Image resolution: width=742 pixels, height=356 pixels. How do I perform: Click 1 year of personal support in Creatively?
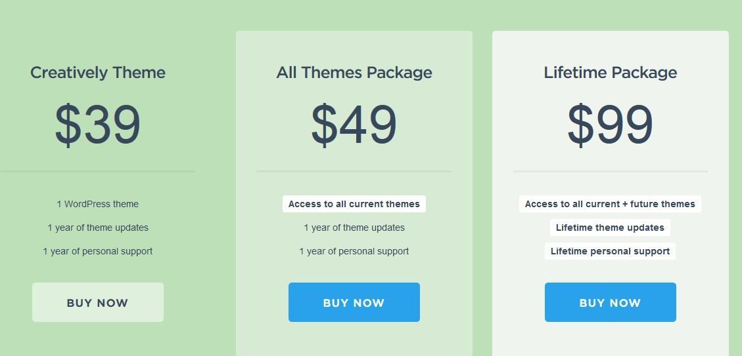coord(98,251)
